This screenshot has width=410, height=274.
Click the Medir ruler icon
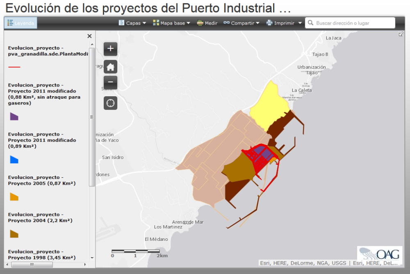point(200,23)
